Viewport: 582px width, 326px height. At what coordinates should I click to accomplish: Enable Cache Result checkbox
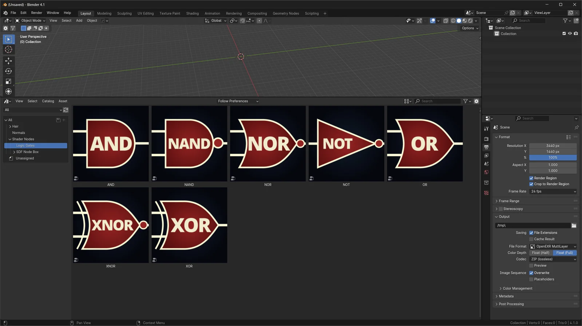point(531,239)
